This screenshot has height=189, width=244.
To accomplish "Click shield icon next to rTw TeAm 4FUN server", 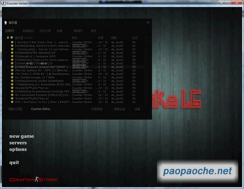I will [x=12, y=74].
